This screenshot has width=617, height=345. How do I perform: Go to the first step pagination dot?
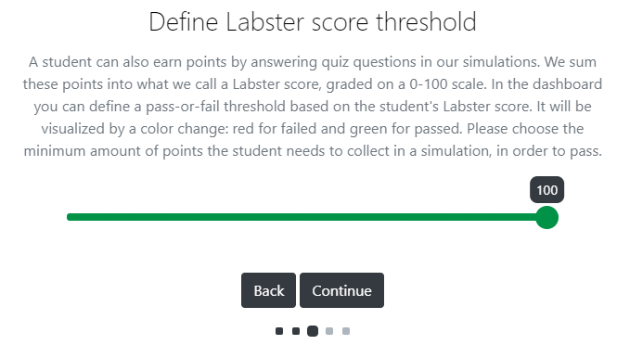279,331
